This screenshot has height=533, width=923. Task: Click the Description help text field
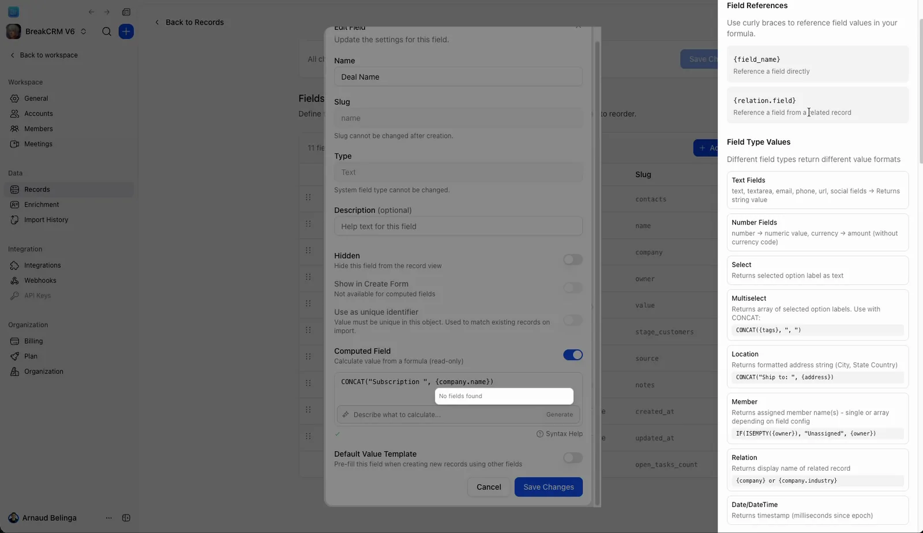(x=458, y=226)
